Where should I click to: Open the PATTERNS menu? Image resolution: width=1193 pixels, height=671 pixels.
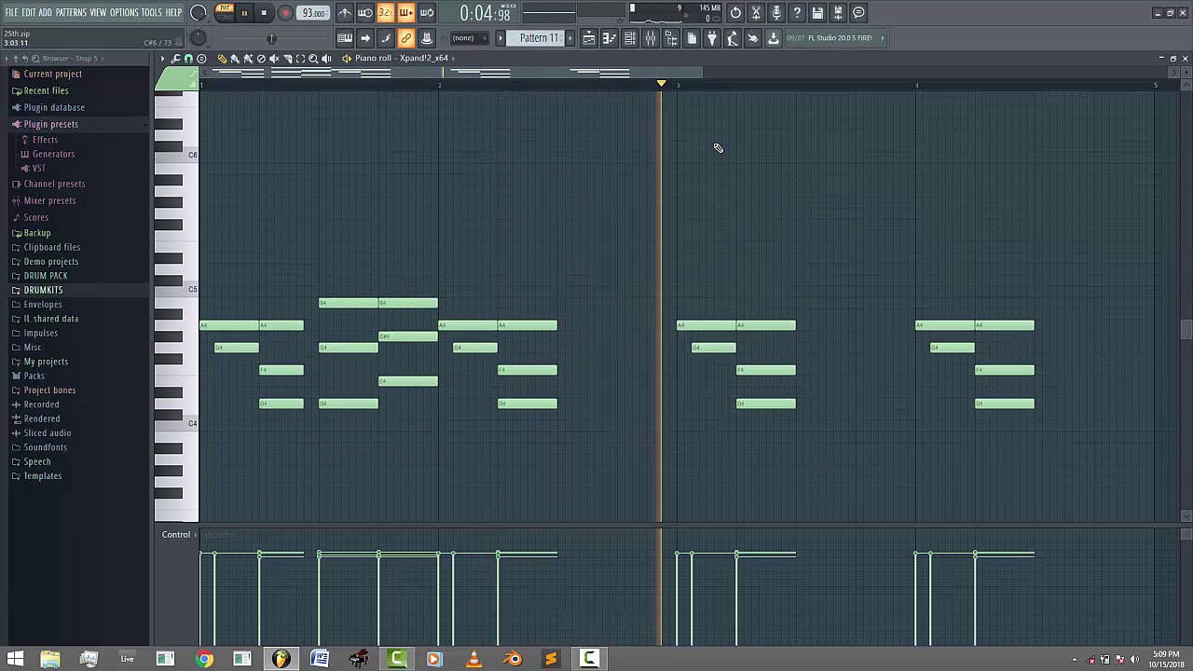(x=71, y=12)
